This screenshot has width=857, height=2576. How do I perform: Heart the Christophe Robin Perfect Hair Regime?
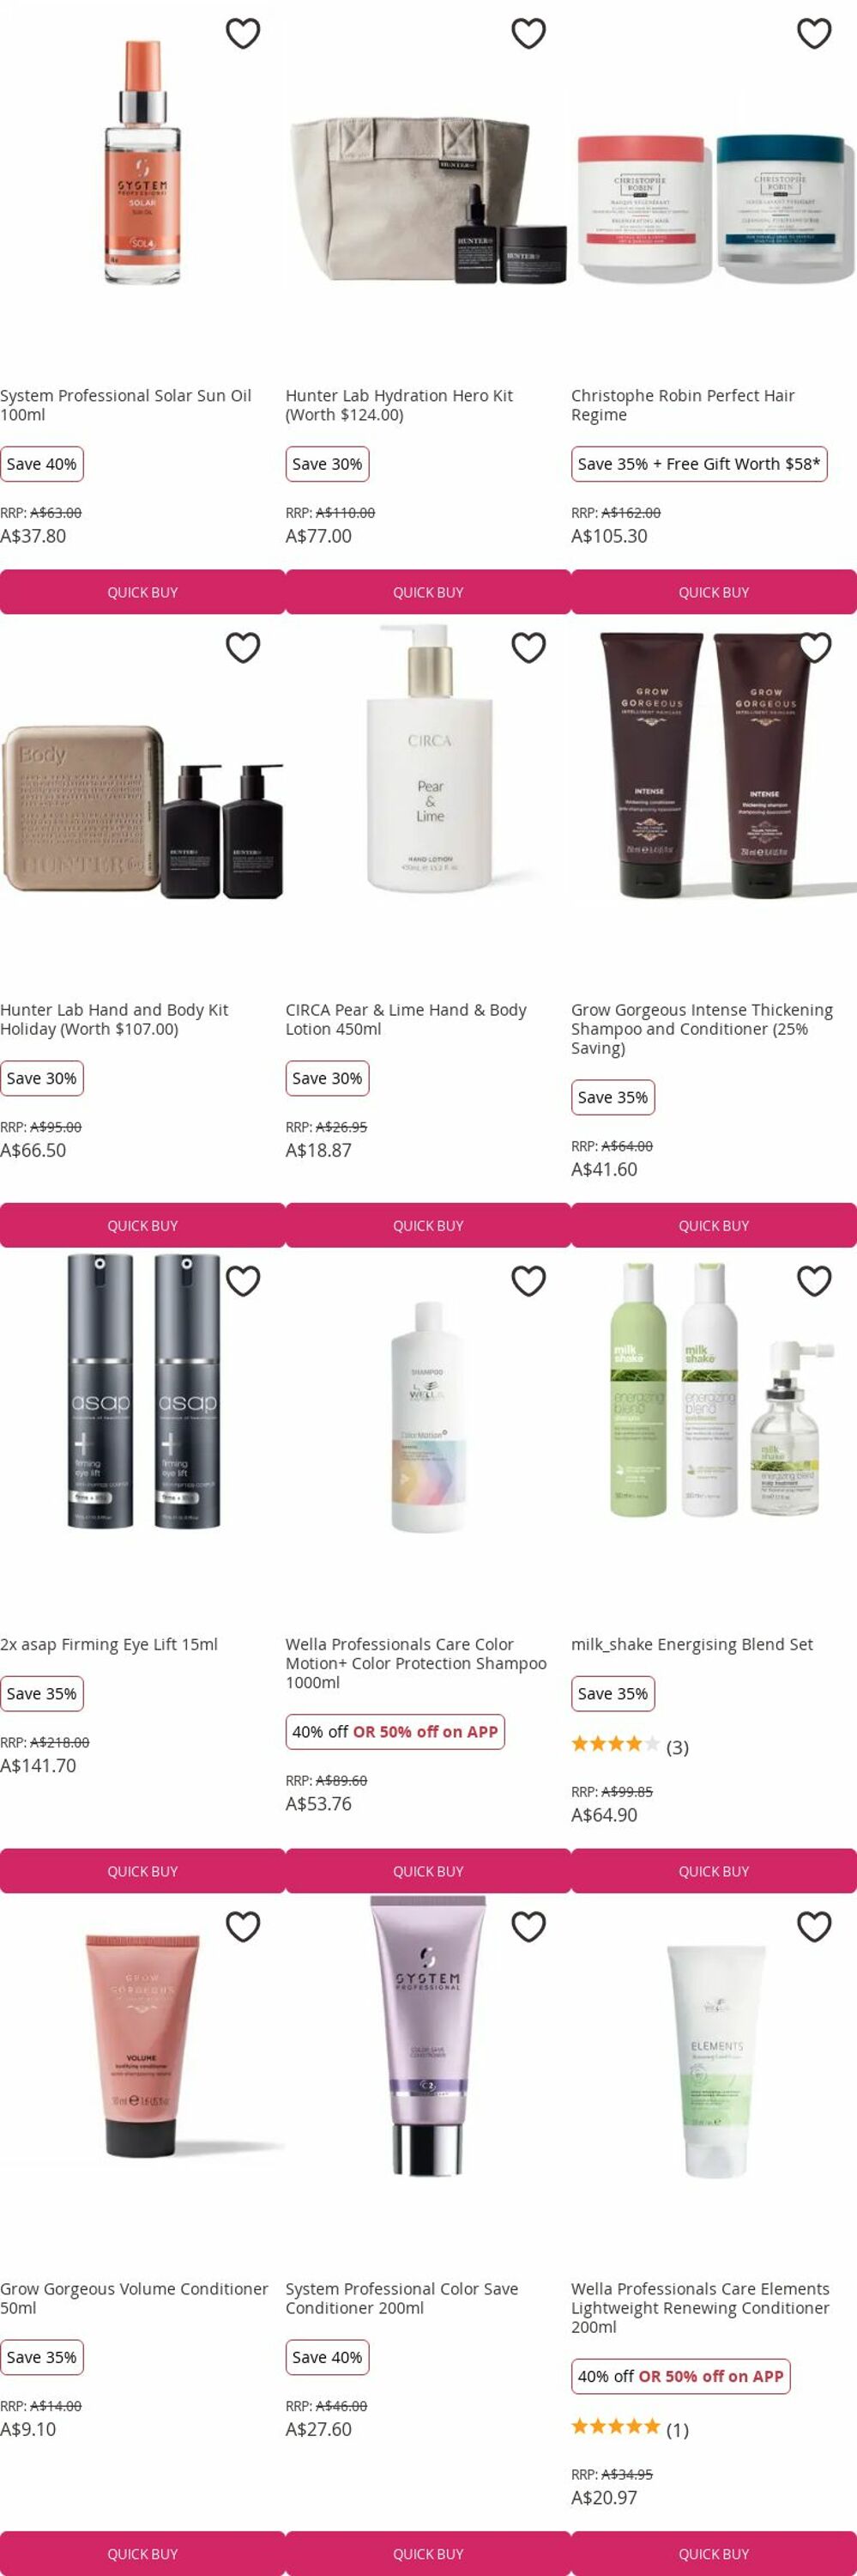pos(814,33)
